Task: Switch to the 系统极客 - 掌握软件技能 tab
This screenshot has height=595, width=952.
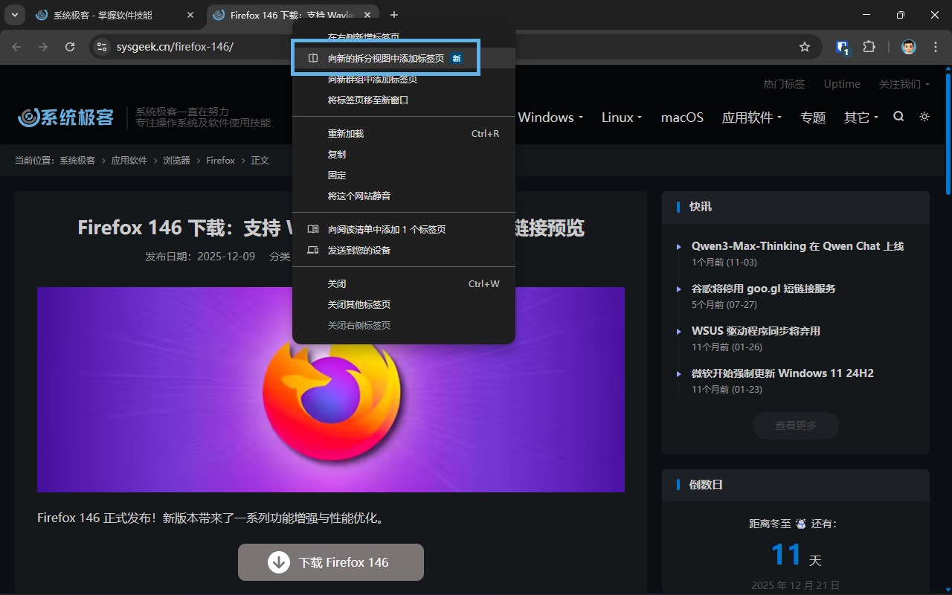Action: [x=104, y=15]
